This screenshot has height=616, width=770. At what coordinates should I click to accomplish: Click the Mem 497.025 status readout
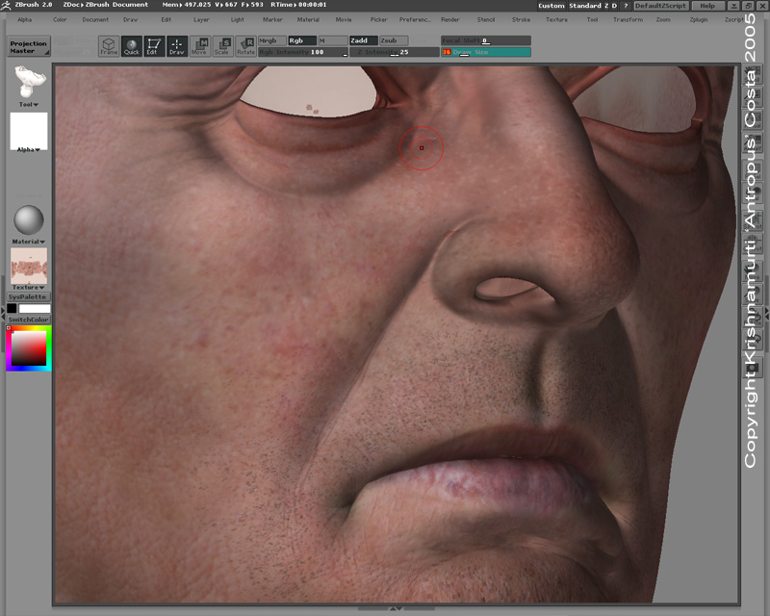pos(187,5)
